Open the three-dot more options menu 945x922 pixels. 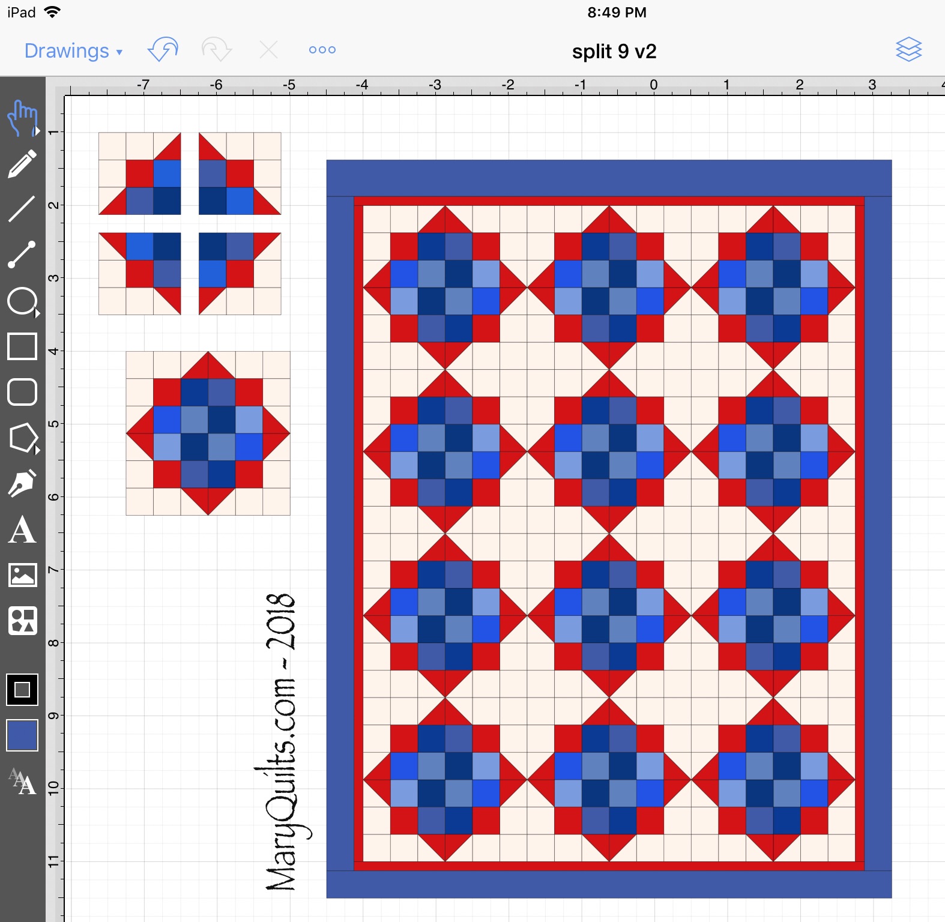point(322,50)
